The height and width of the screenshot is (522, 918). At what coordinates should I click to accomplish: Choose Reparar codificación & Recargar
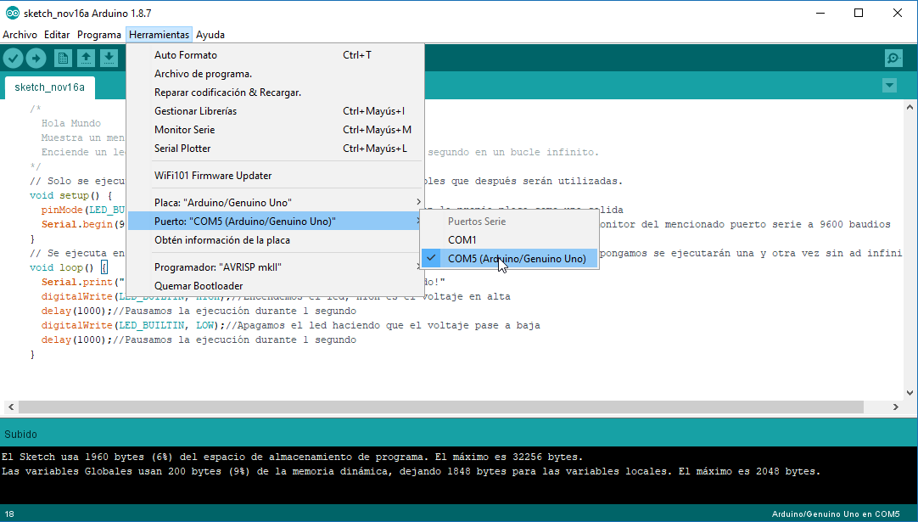[275, 93]
